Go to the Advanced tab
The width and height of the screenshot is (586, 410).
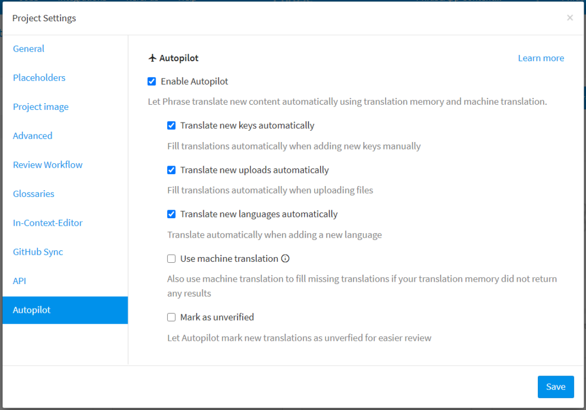click(x=33, y=136)
